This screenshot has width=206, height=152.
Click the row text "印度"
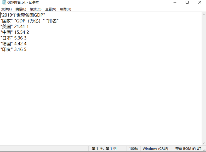[x=7, y=49]
